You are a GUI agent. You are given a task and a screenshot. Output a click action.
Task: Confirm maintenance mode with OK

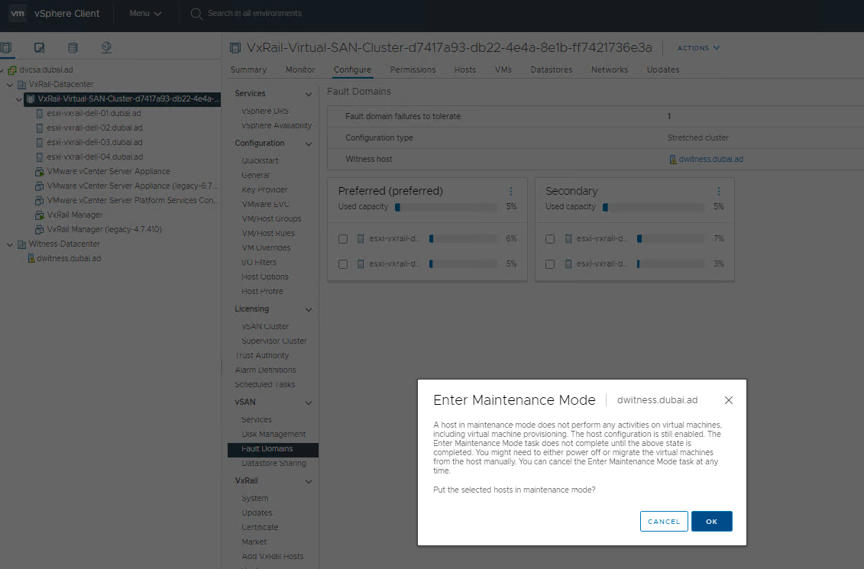[x=711, y=521]
